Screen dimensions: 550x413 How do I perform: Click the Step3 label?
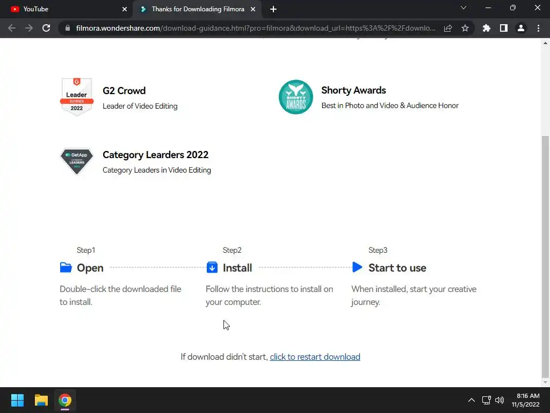(378, 250)
